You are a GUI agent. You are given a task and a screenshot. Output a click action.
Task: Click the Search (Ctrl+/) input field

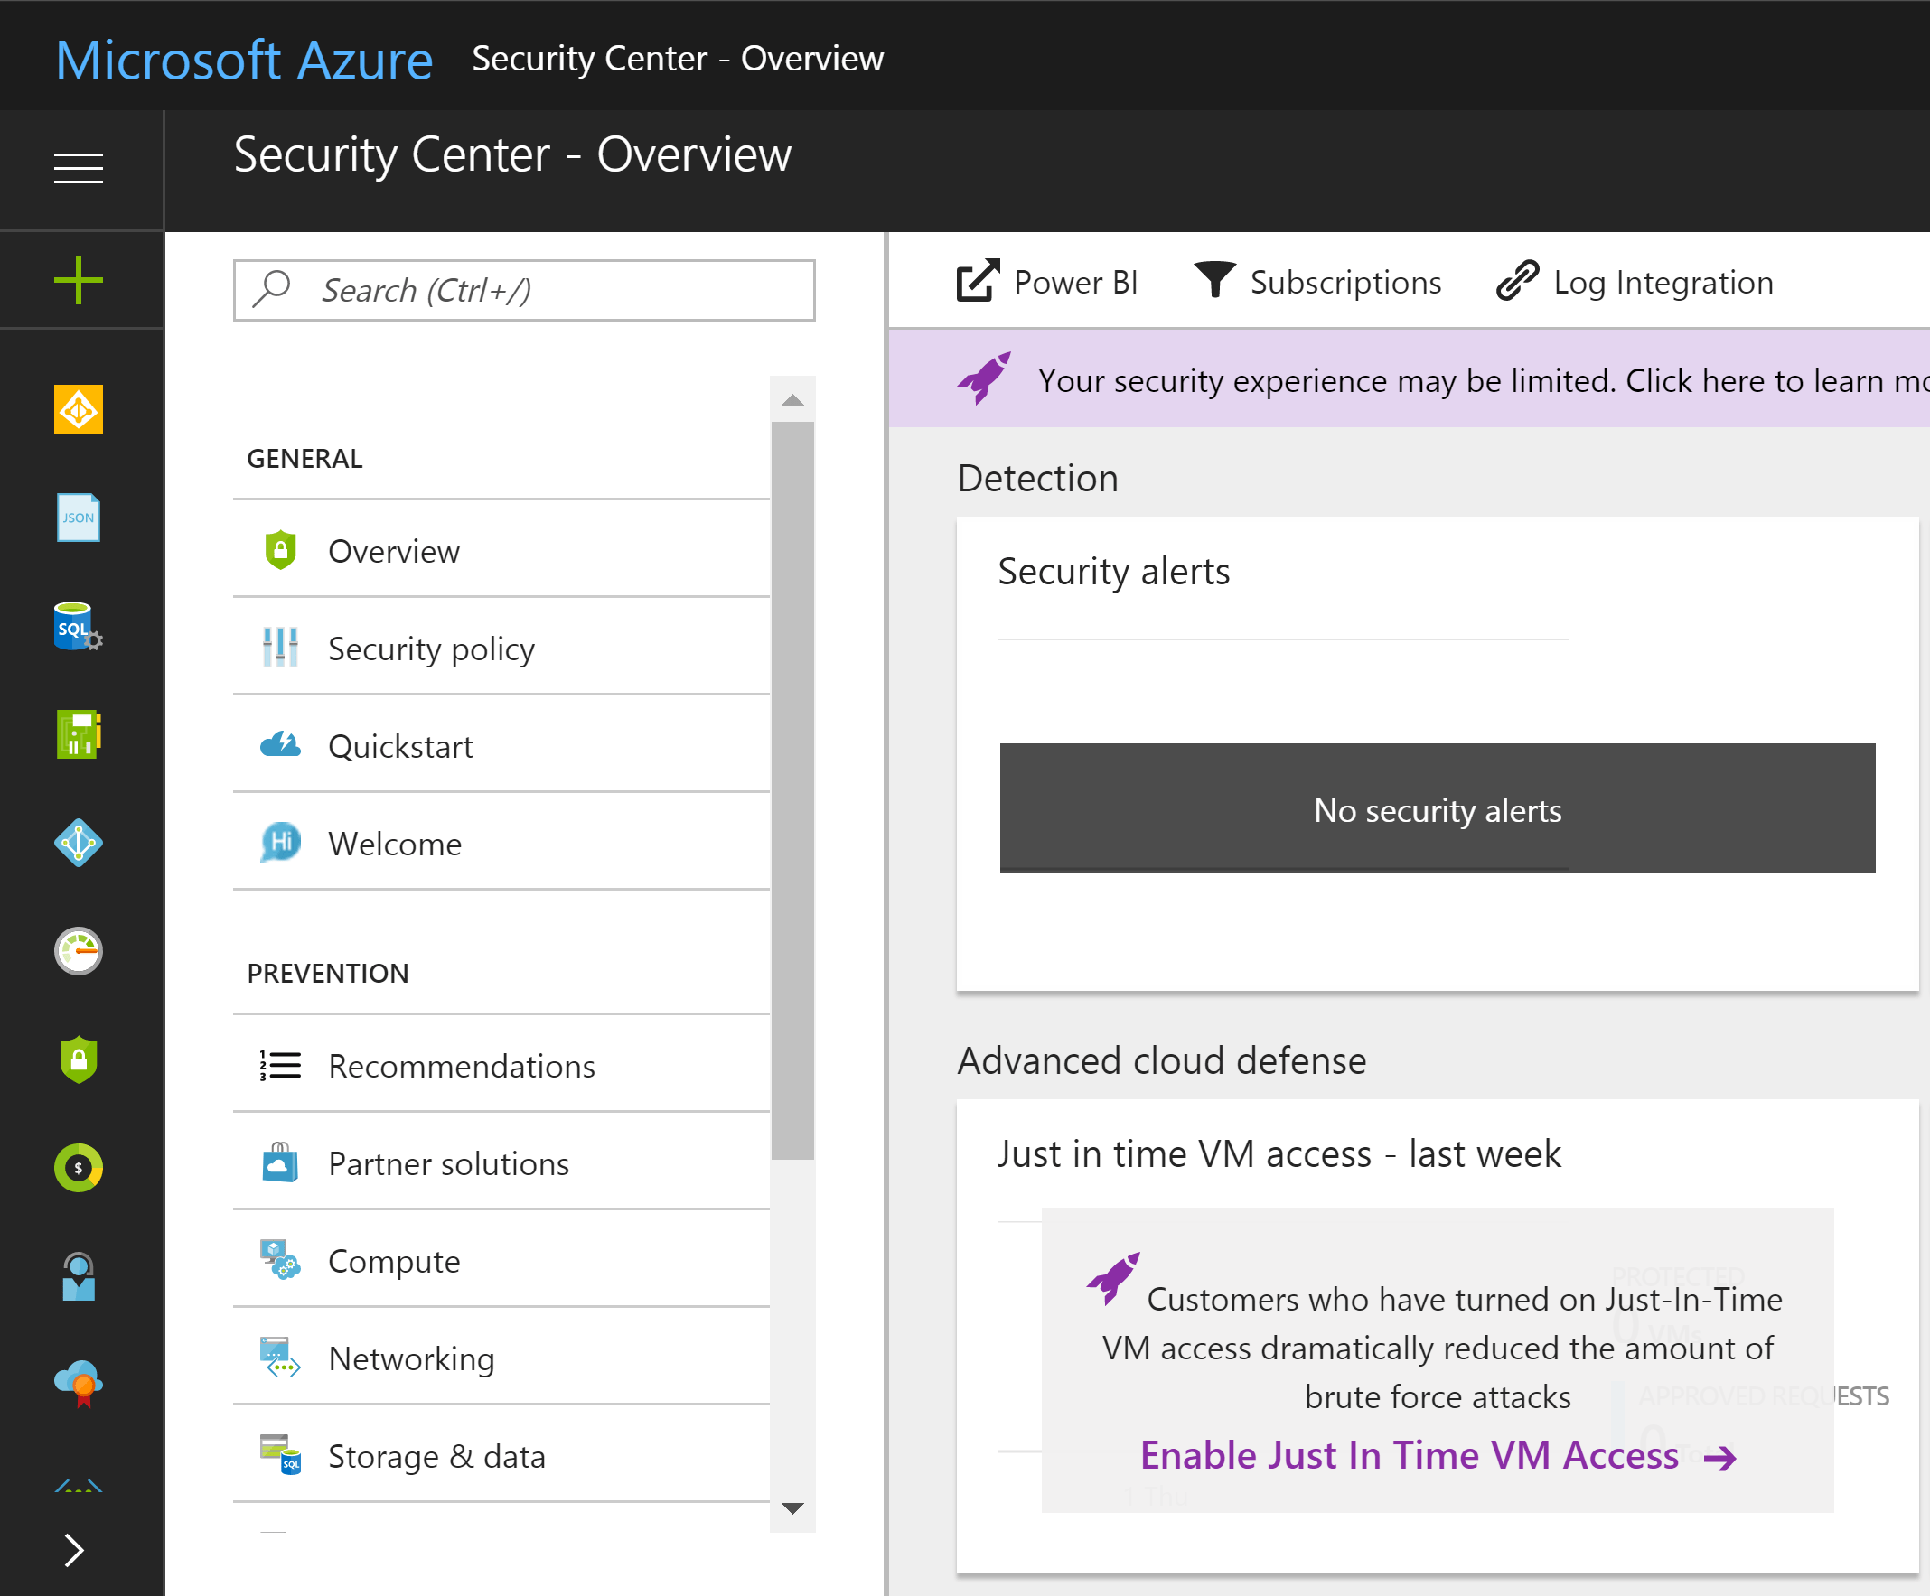pos(524,290)
